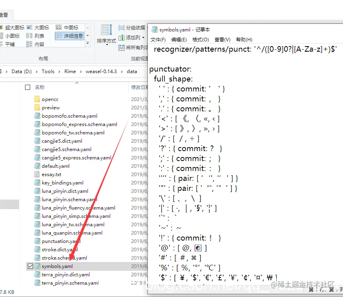Place cursor on full_shape line in Notepad

pos(173,79)
